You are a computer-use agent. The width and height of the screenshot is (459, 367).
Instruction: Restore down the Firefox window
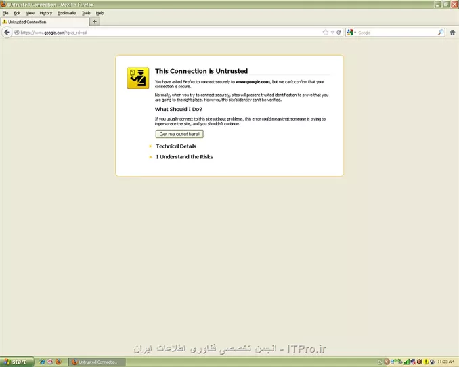[446, 4]
